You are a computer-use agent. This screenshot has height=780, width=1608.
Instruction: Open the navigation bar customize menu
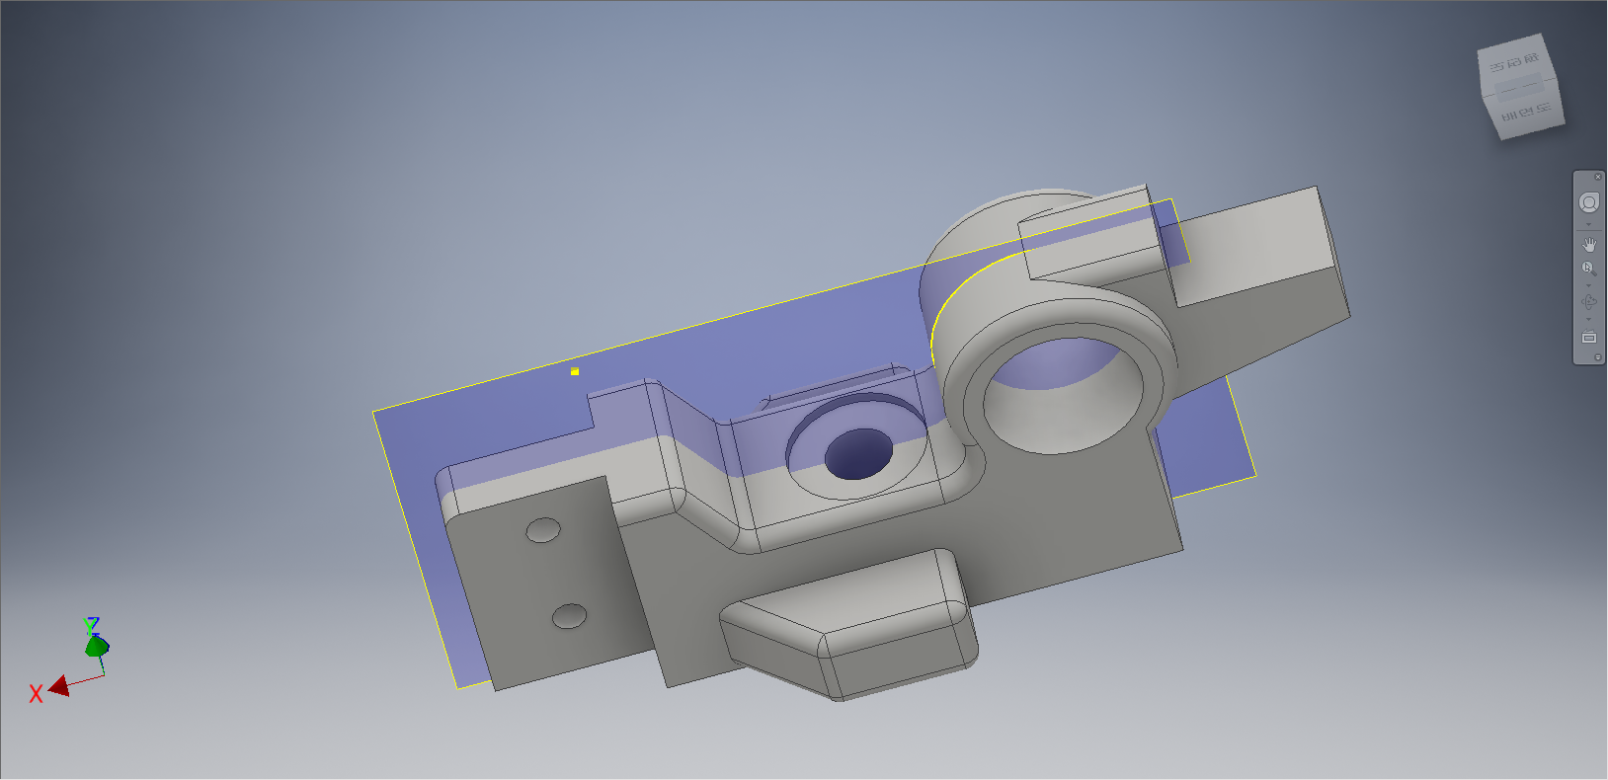coord(1597,357)
